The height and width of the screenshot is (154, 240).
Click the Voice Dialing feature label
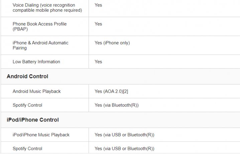44,8
